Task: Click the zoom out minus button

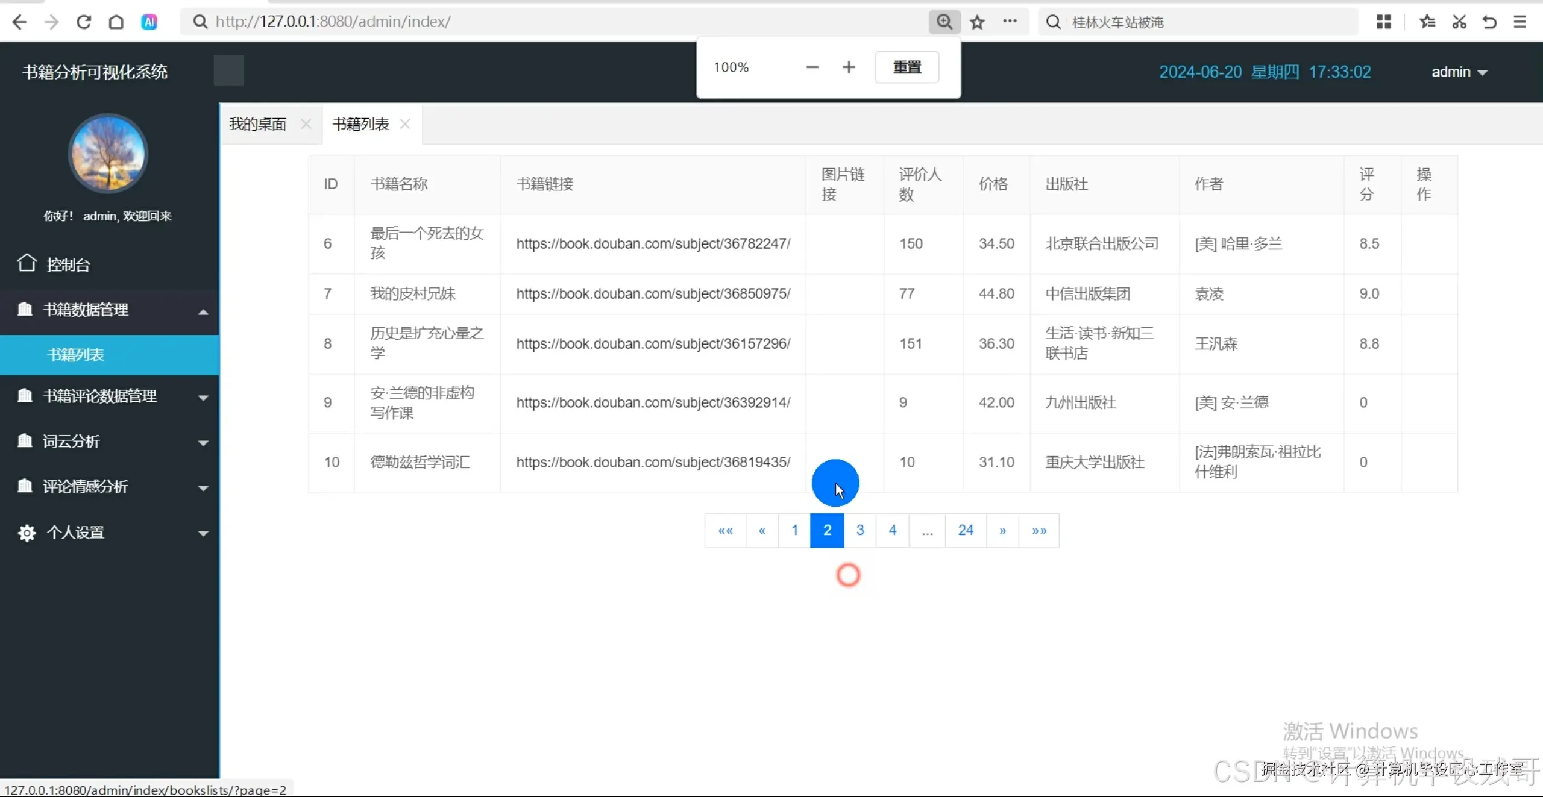Action: [812, 67]
